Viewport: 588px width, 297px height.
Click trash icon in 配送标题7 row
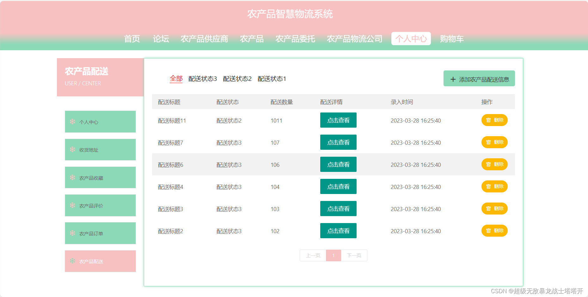pos(488,142)
